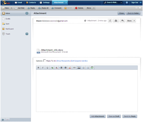Click the Close button

[x=121, y=13]
